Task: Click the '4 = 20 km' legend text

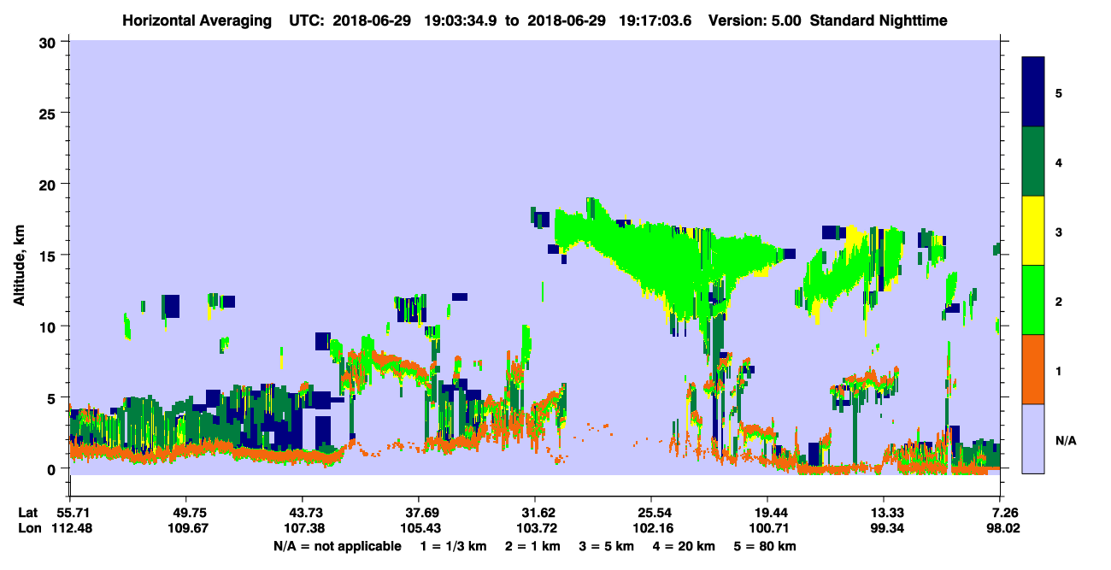Action: [x=682, y=546]
